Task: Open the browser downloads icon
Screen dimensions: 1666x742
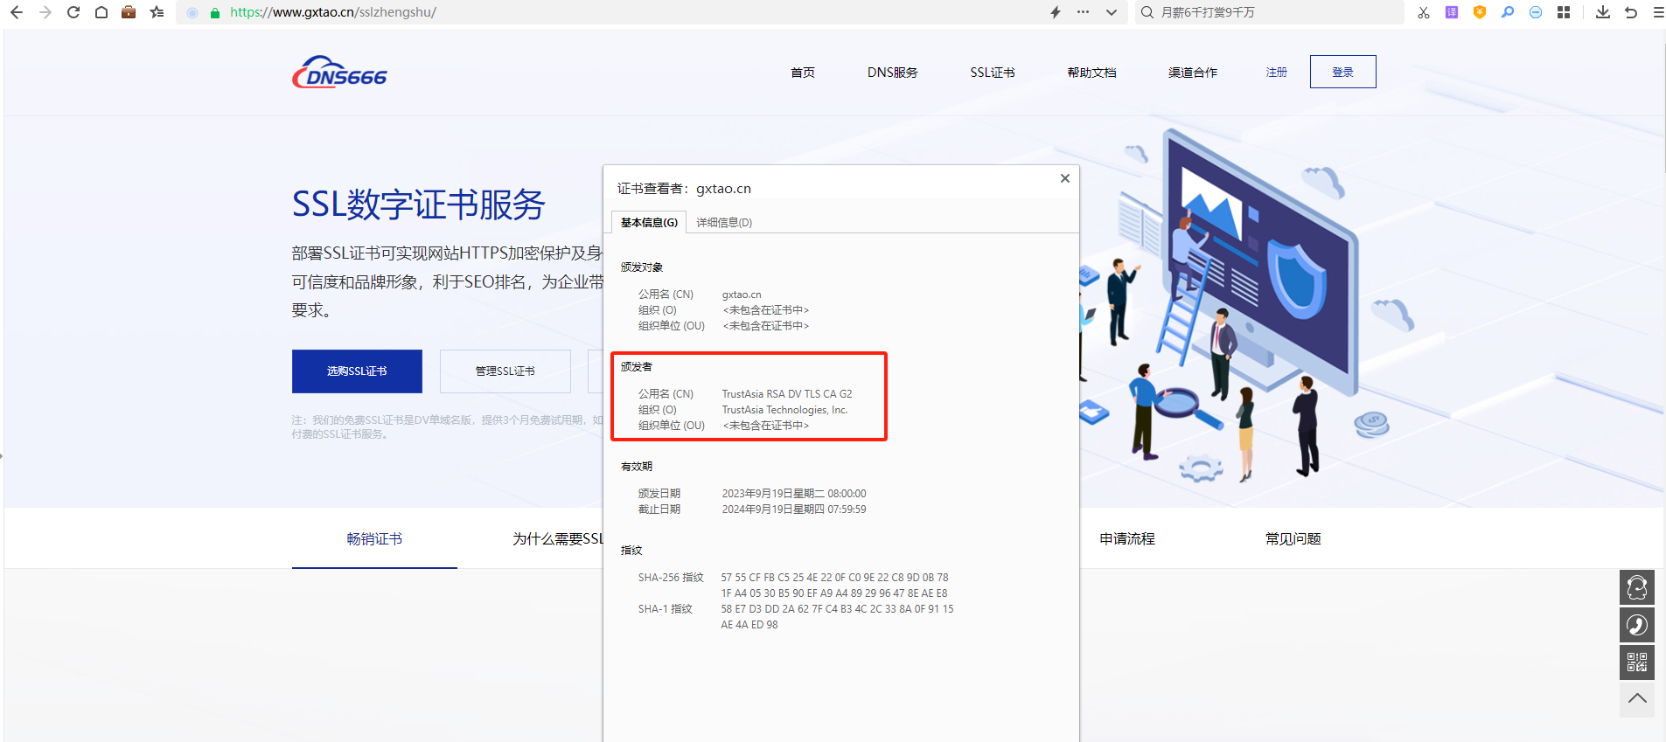Action: (x=1602, y=12)
